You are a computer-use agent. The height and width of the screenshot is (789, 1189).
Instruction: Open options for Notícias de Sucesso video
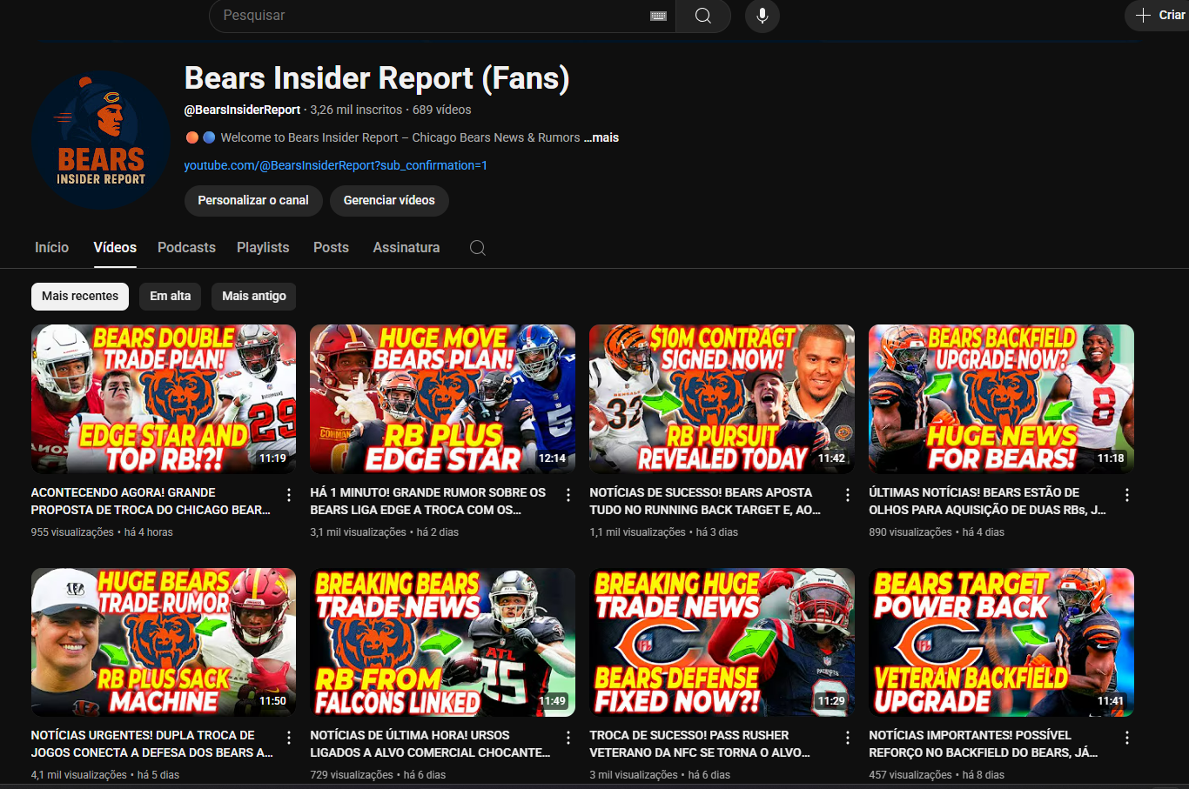point(848,495)
